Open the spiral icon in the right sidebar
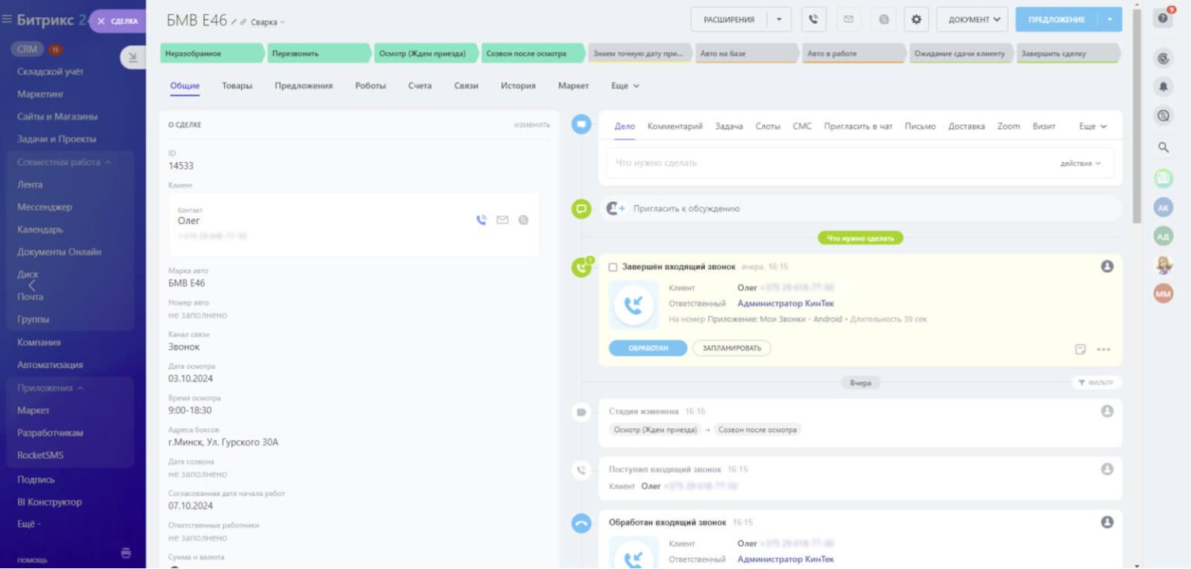 pyautogui.click(x=1163, y=58)
